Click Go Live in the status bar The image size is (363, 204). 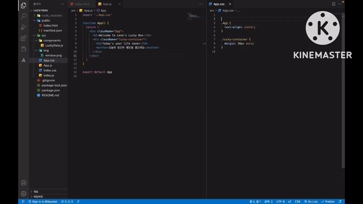pos(311,202)
